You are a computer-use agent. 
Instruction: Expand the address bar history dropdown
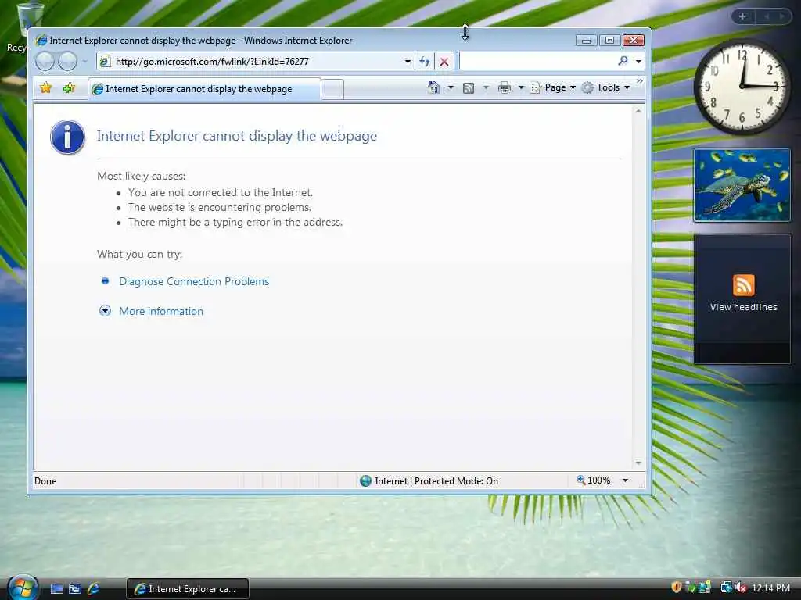pyautogui.click(x=408, y=62)
